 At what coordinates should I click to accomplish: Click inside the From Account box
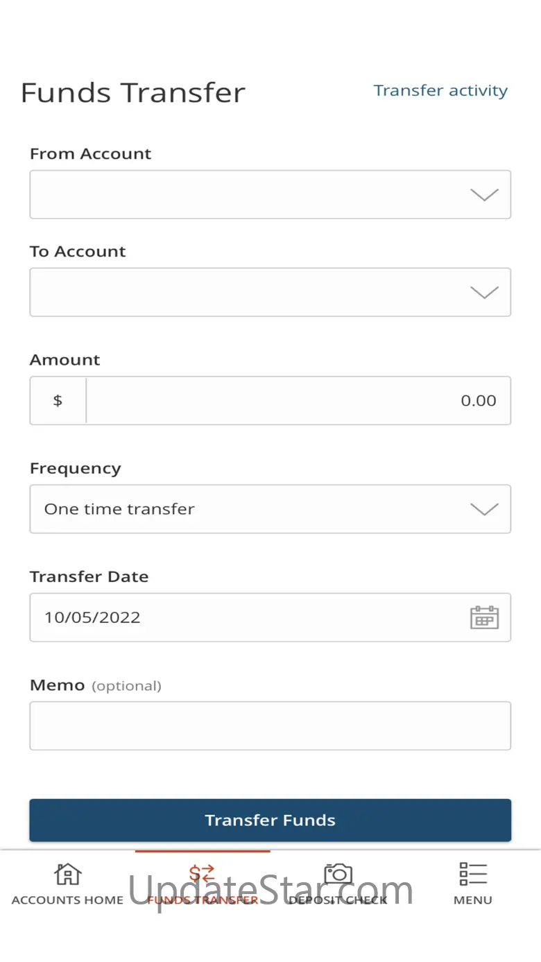point(270,195)
